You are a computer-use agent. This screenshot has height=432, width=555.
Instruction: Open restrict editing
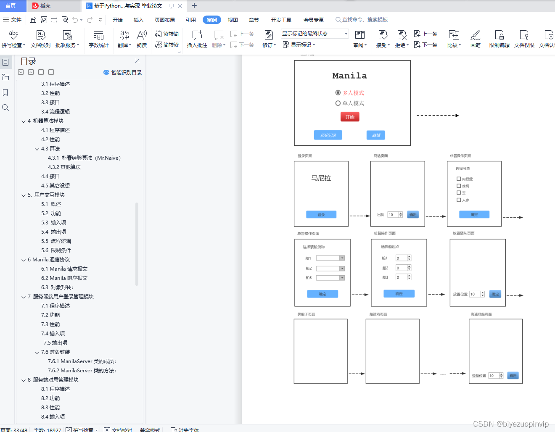(499, 39)
